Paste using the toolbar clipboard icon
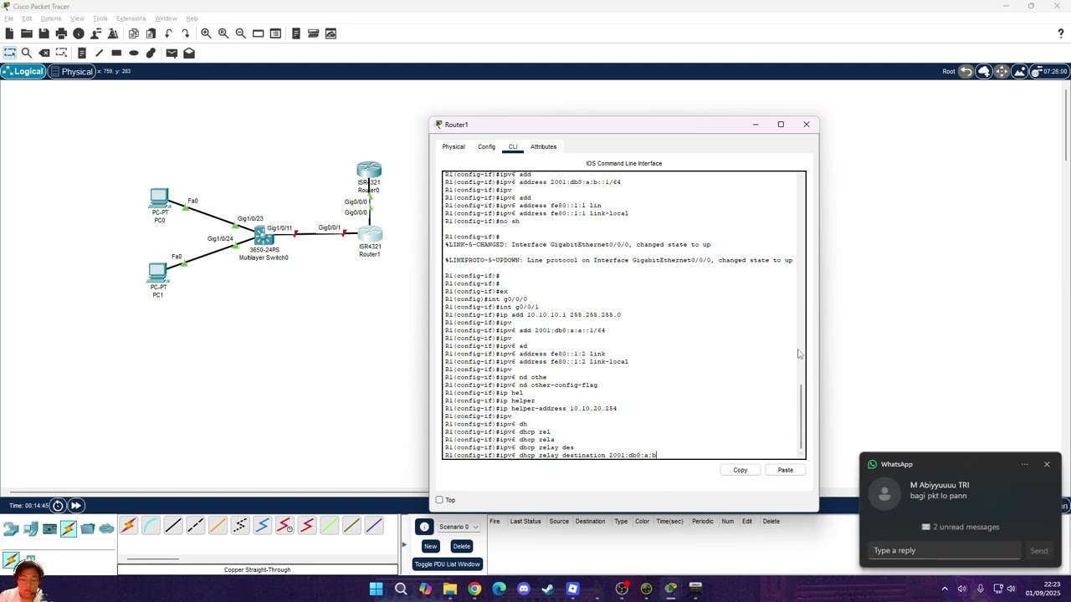The image size is (1071, 602). (x=151, y=33)
